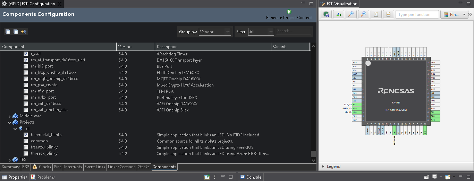
Task: Fit package view to width
Action: pos(388,15)
